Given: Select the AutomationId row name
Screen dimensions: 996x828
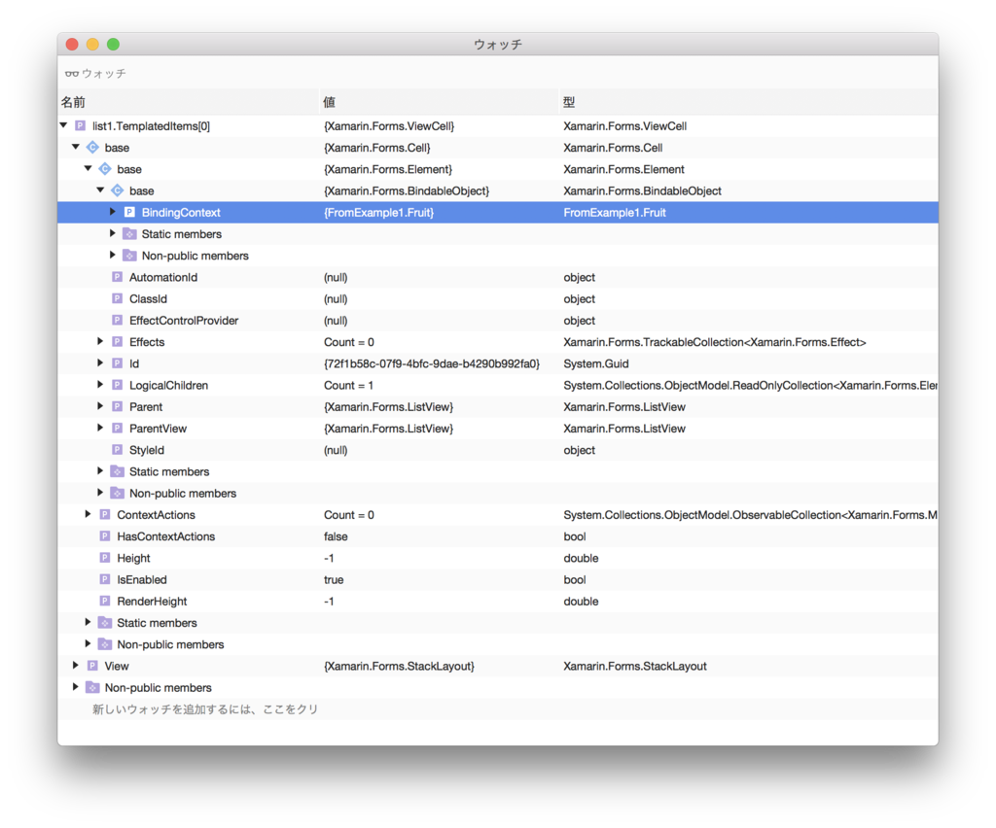Looking at the screenshot, I should (163, 277).
